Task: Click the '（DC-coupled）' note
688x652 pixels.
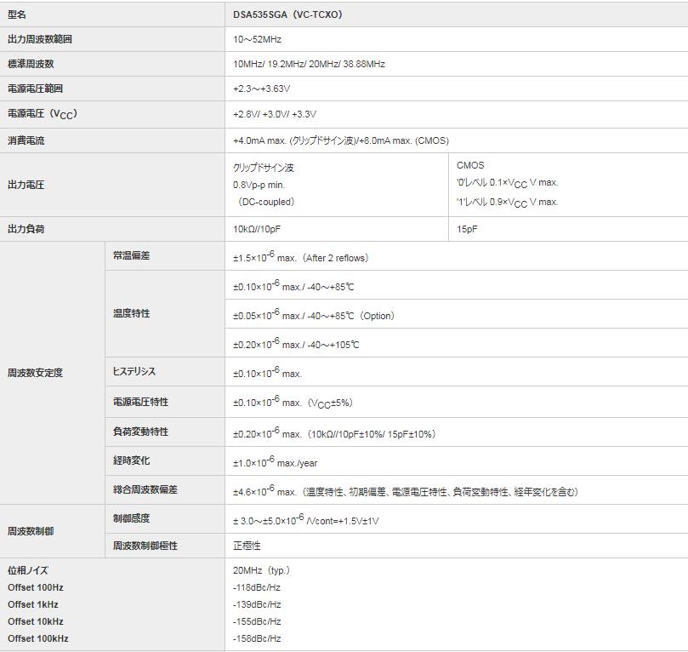Action: (x=266, y=202)
